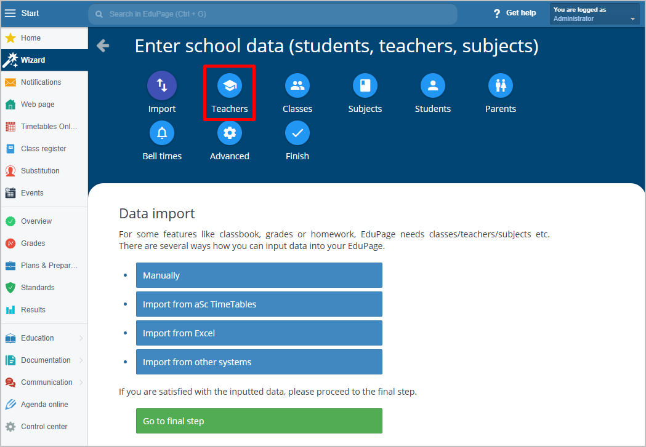This screenshot has width=646, height=447.
Task: Open Education label in sidebar
Action: pos(38,338)
